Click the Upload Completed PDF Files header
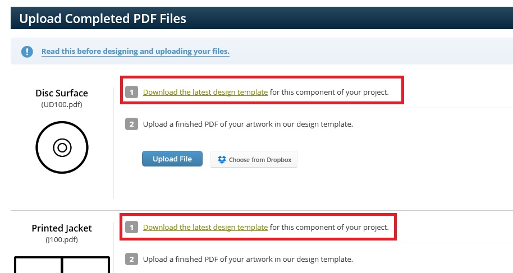This screenshot has width=513, height=273. pyautogui.click(x=103, y=18)
